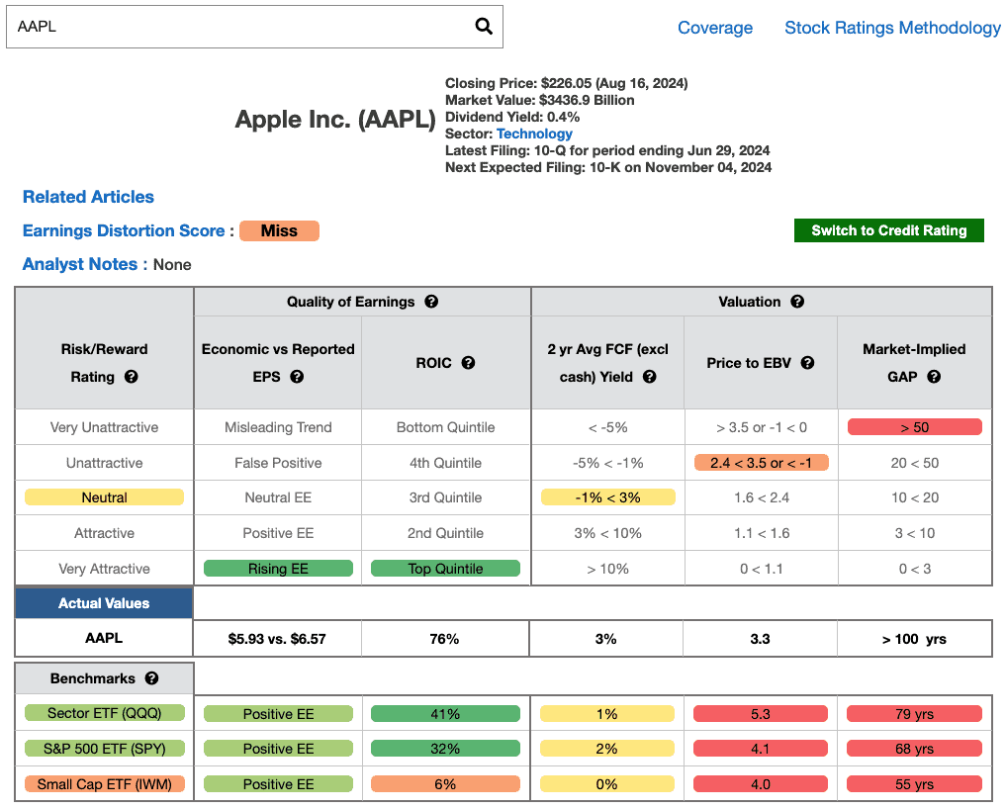Click the Apple Inc. (AAPL) heading
Image resolution: width=1006 pixels, height=809 pixels.
(335, 120)
